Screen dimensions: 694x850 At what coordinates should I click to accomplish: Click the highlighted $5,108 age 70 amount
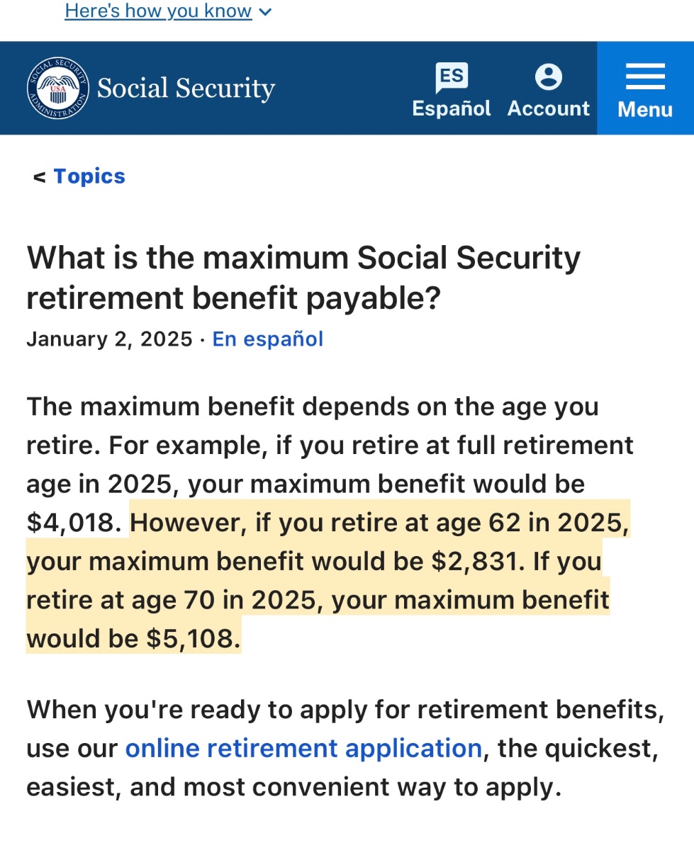(190, 639)
